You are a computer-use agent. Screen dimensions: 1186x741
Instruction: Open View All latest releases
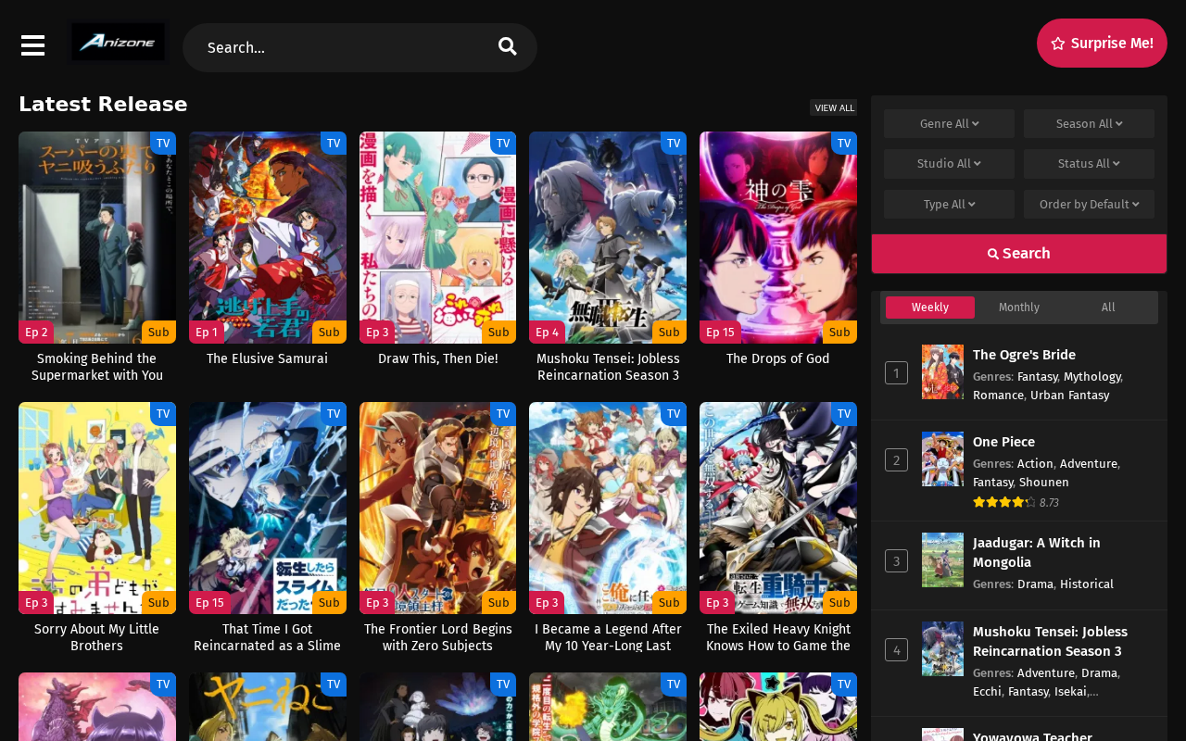click(x=834, y=107)
